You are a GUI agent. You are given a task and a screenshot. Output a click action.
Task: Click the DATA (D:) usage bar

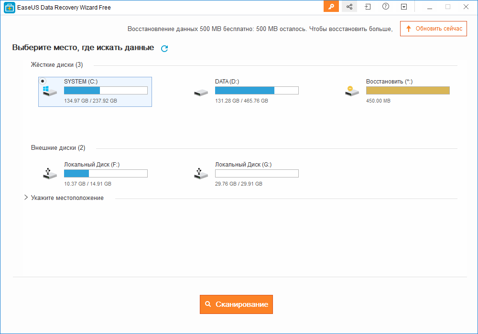coord(257,91)
